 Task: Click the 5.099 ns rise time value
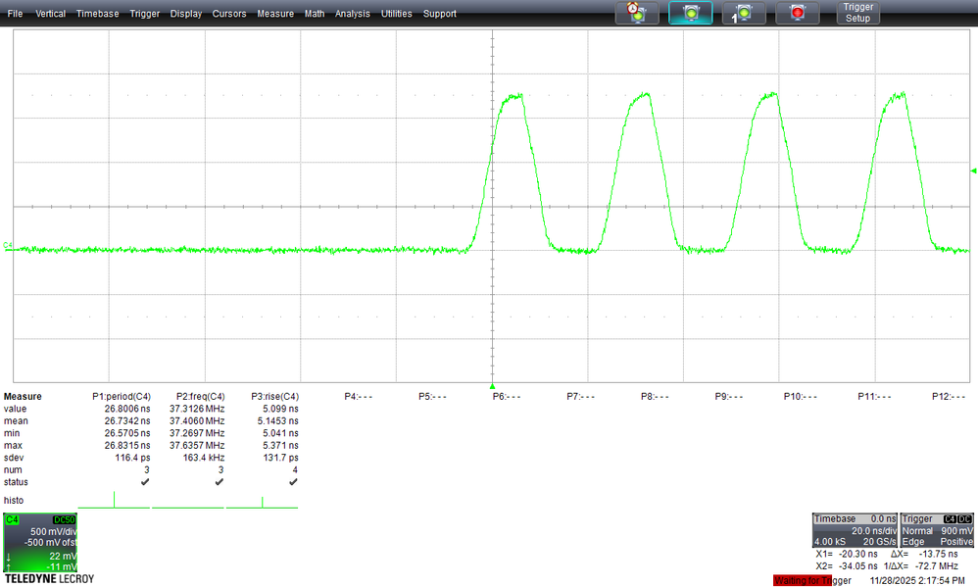point(280,410)
